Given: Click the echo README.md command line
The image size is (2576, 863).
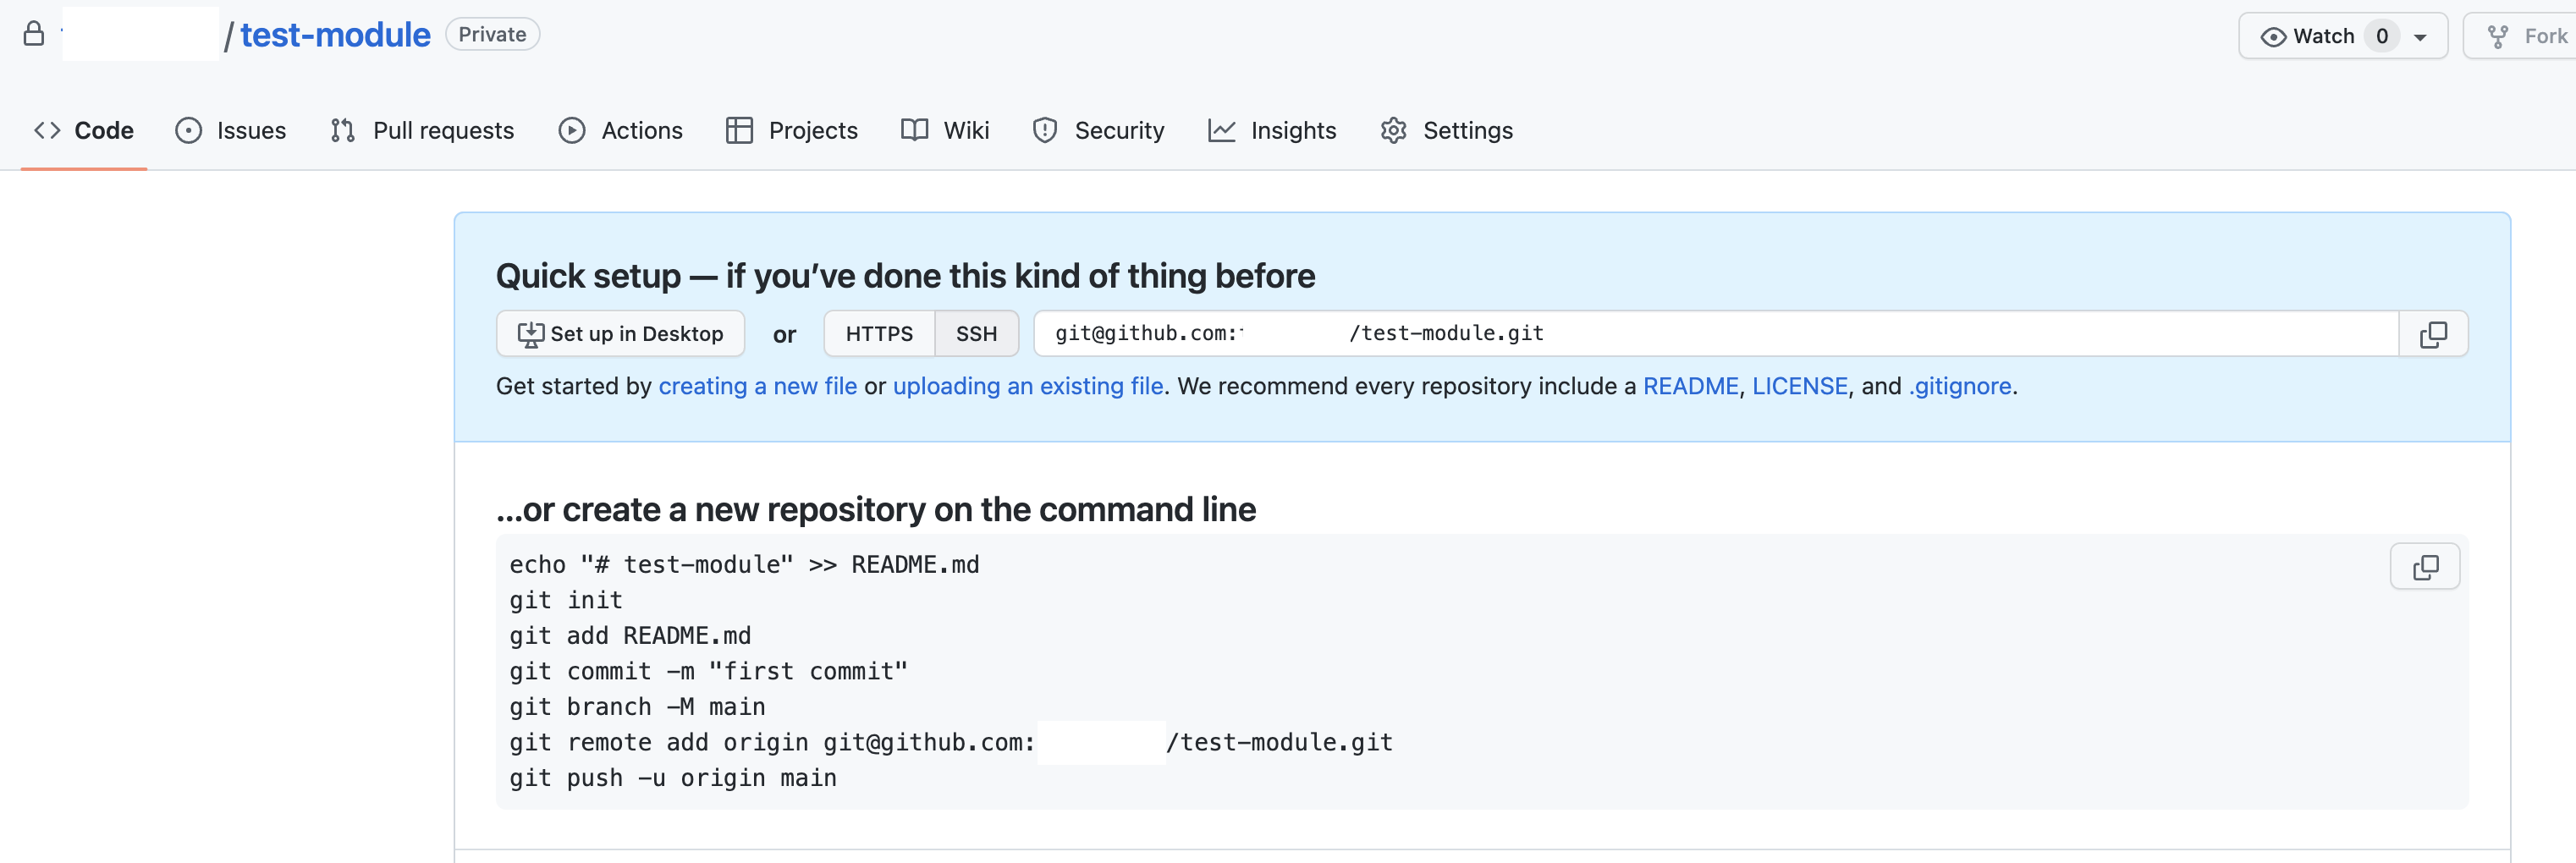Looking at the screenshot, I should click(744, 564).
